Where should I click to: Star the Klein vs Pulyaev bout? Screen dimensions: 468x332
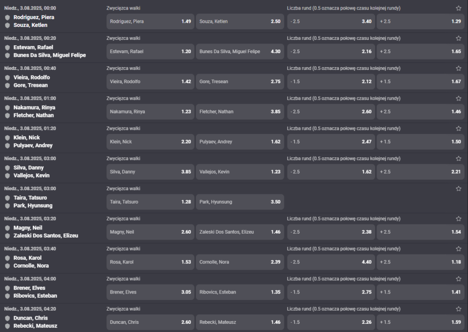(x=458, y=129)
